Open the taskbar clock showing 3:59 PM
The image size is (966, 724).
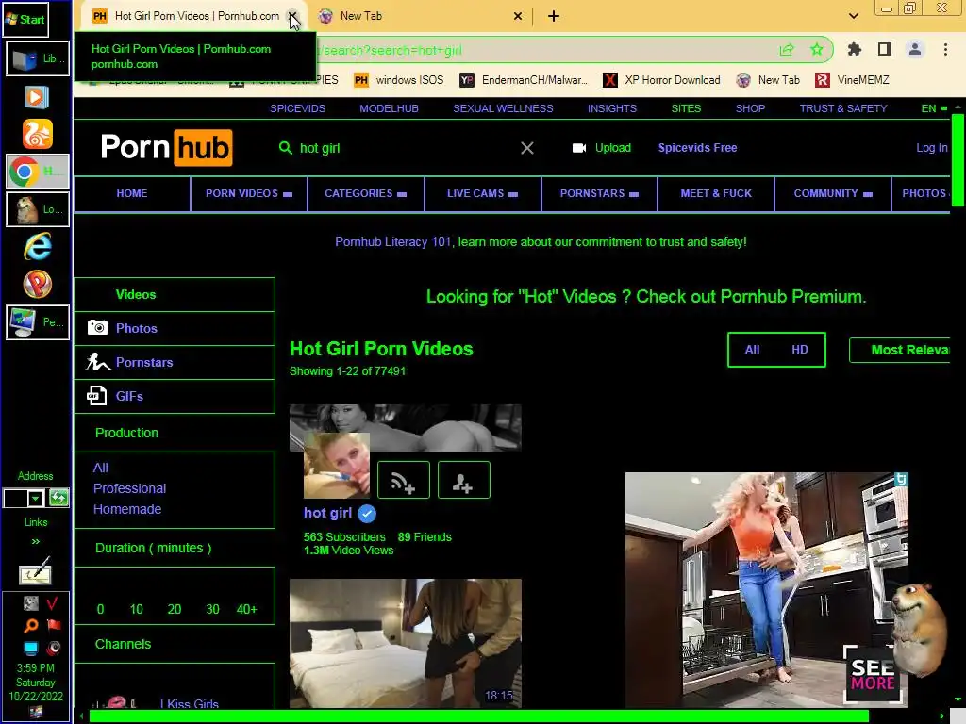(36, 683)
